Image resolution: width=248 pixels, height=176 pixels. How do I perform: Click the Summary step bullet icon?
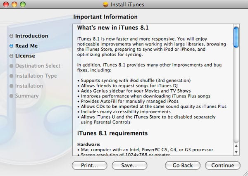click(x=11, y=96)
